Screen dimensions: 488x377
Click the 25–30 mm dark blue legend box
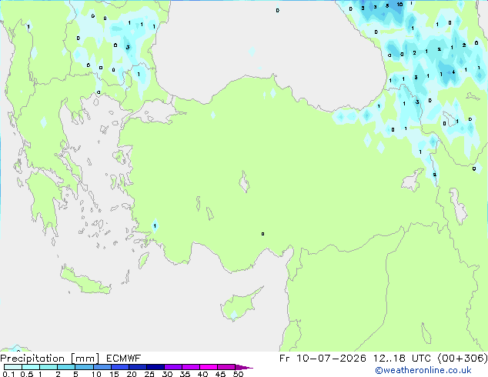[155, 367]
